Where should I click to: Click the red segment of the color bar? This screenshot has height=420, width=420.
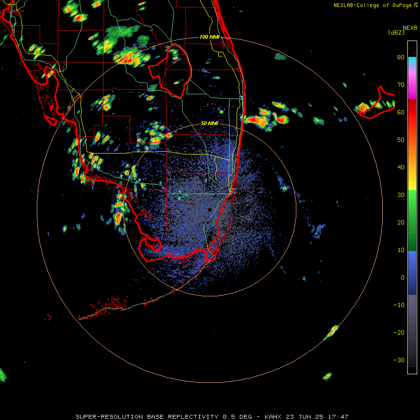point(412,112)
